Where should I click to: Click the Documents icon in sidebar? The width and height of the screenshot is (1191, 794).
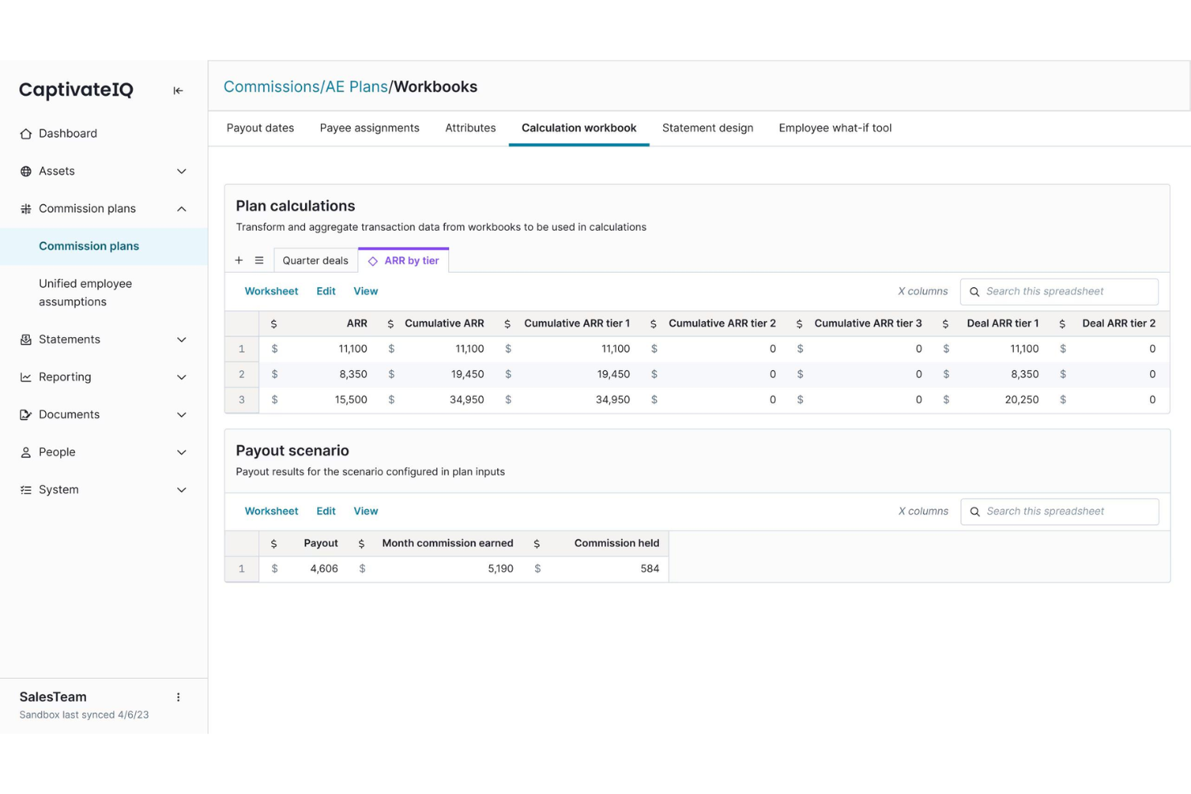click(26, 415)
